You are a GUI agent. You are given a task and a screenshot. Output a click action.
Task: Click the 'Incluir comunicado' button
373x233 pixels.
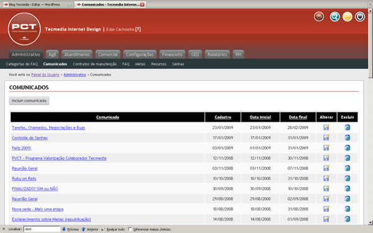tap(29, 101)
